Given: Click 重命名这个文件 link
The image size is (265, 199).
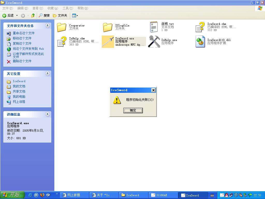Looking at the screenshot, I should (24, 33).
